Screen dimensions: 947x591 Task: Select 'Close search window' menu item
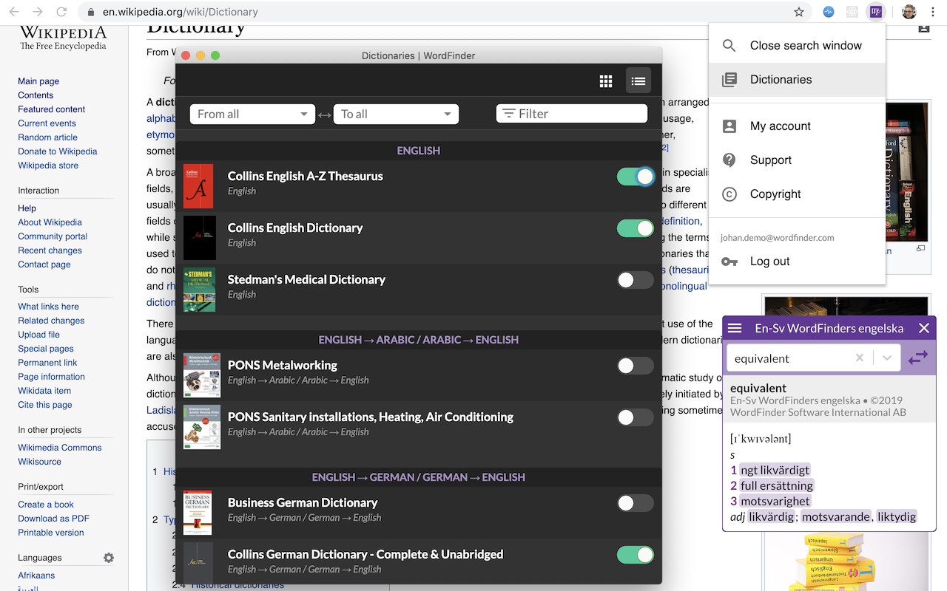coord(797,45)
